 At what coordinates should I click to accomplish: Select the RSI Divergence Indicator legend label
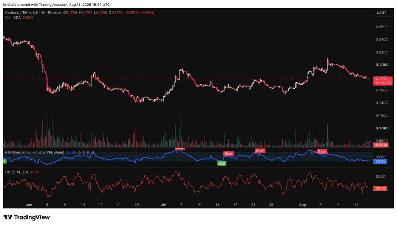35,152
